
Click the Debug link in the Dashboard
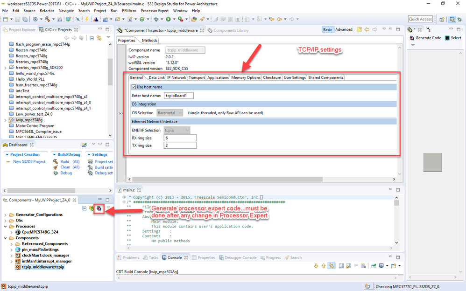tap(66, 173)
